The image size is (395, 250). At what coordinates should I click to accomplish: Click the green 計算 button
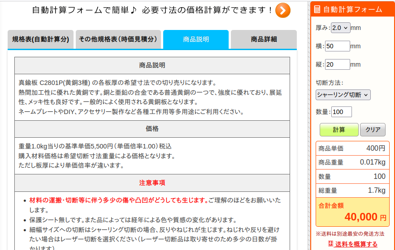tap(339, 130)
